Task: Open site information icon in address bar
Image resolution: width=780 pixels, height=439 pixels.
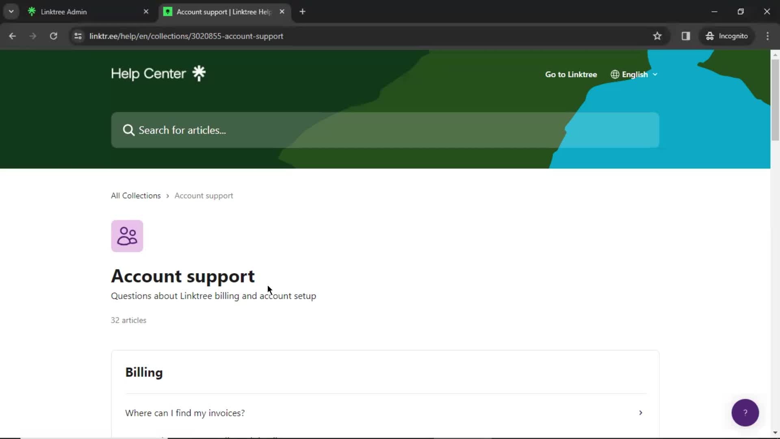Action: 78,36
